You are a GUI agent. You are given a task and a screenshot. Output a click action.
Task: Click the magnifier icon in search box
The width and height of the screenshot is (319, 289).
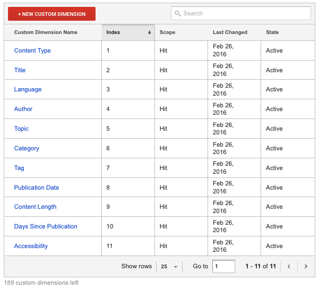tap(178, 13)
